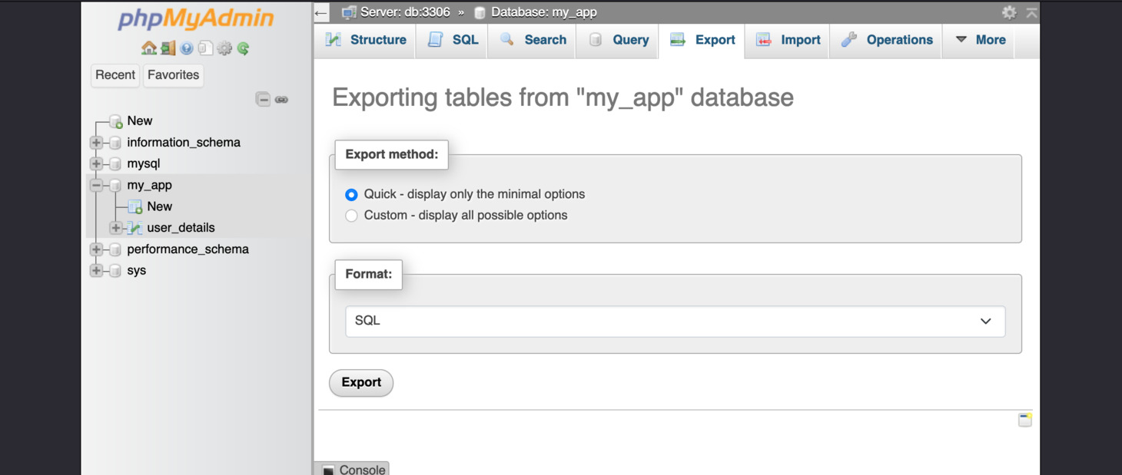Click the New table icon under my_app
This screenshot has height=475, width=1122.
(135, 206)
